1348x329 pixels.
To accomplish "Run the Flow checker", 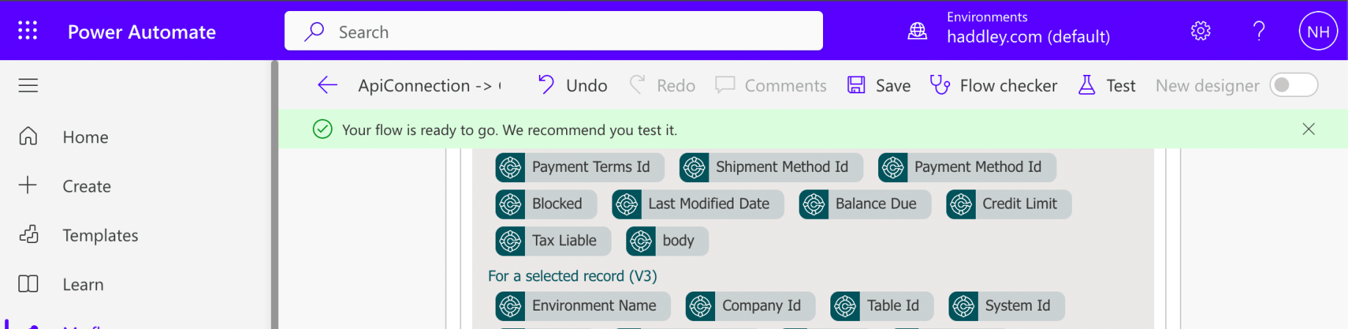I will tap(993, 86).
